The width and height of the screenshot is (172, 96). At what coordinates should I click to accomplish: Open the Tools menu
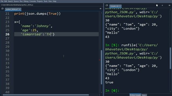click(x=45, y=1)
